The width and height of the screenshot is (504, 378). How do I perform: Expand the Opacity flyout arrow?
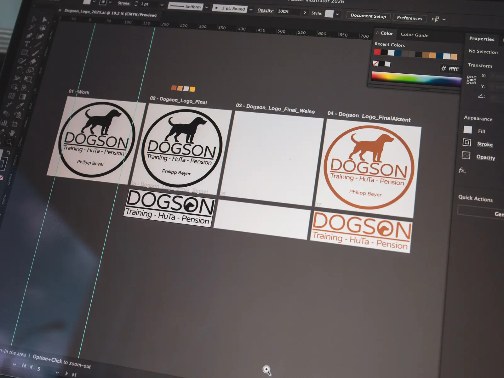305,13
